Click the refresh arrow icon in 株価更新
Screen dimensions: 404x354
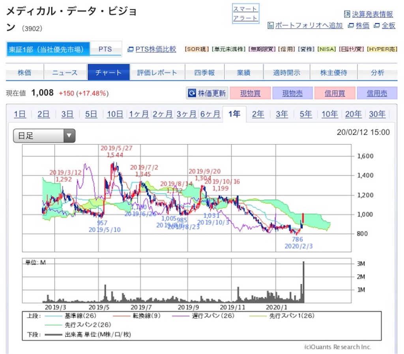pos(192,93)
